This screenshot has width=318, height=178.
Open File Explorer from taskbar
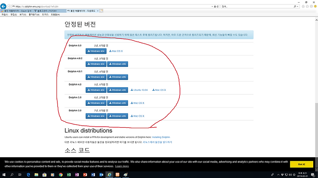(36, 174)
